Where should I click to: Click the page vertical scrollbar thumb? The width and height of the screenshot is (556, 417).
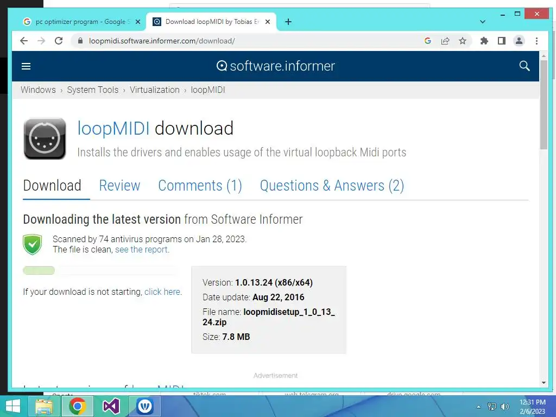544,105
